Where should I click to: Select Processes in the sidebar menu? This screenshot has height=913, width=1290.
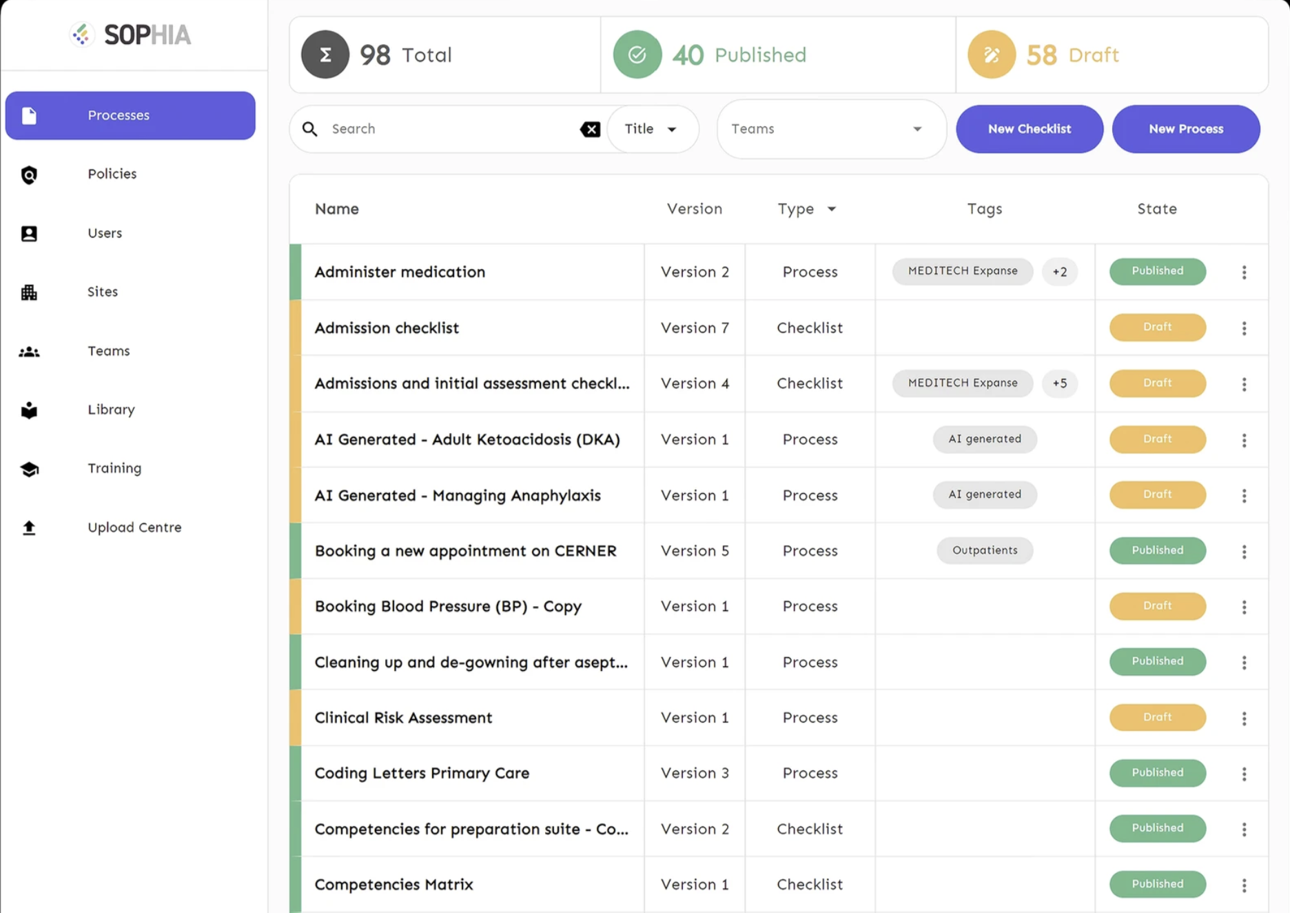click(130, 115)
